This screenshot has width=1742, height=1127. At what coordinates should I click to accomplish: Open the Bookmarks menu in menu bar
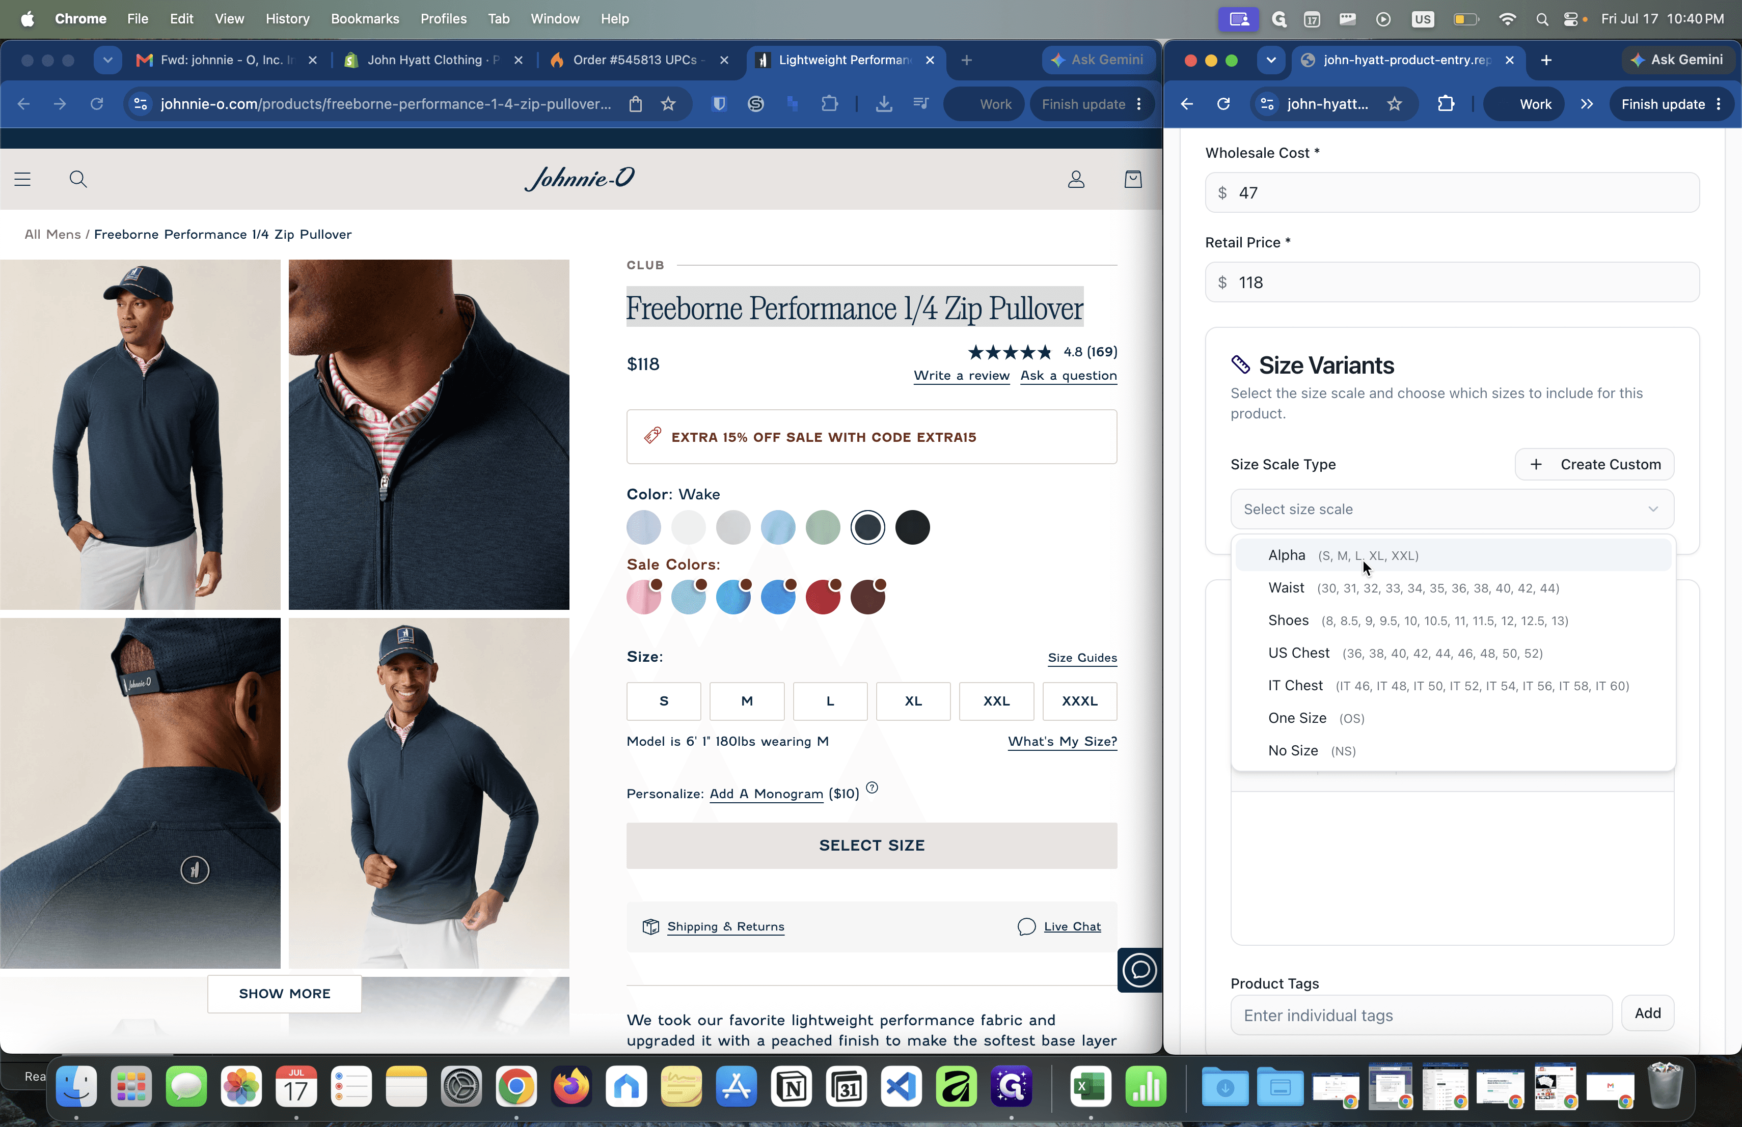(x=365, y=19)
